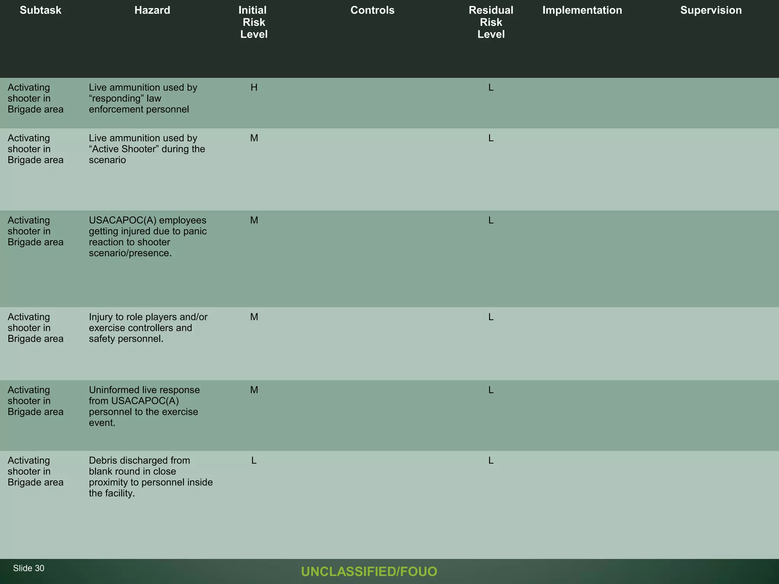Click the Controls column header
The width and height of the screenshot is (779, 584).
372,10
